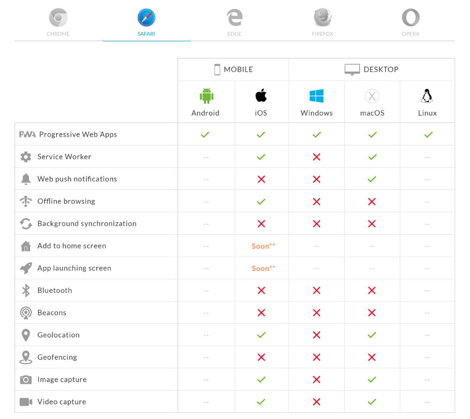This screenshot has width=470, height=419.
Task: Select the Safari browser tab
Action: tap(146, 23)
